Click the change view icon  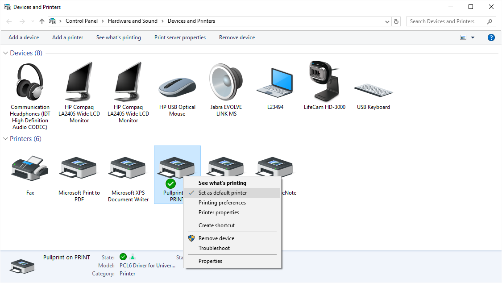click(463, 37)
